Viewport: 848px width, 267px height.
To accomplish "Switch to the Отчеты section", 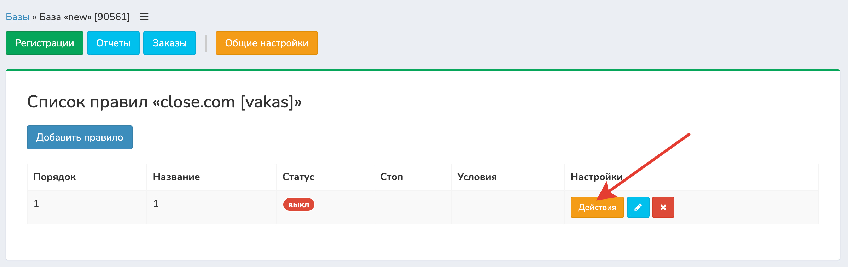I will [x=113, y=43].
